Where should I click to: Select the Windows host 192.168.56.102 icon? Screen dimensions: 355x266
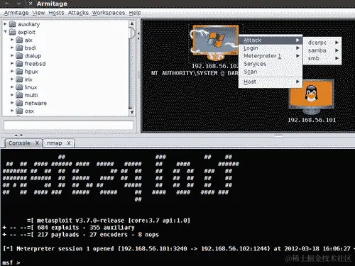click(215, 43)
